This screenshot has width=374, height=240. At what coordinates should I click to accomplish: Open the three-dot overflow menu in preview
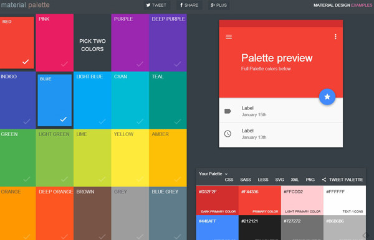335,37
